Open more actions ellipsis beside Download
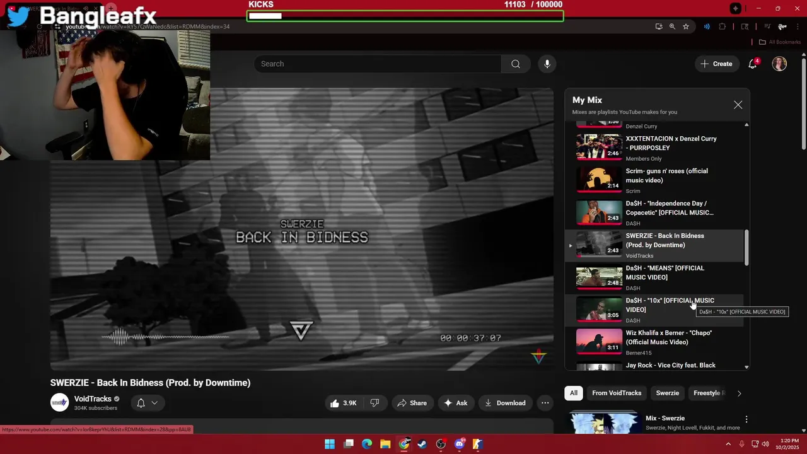Image resolution: width=807 pixels, height=454 pixels. [545, 403]
